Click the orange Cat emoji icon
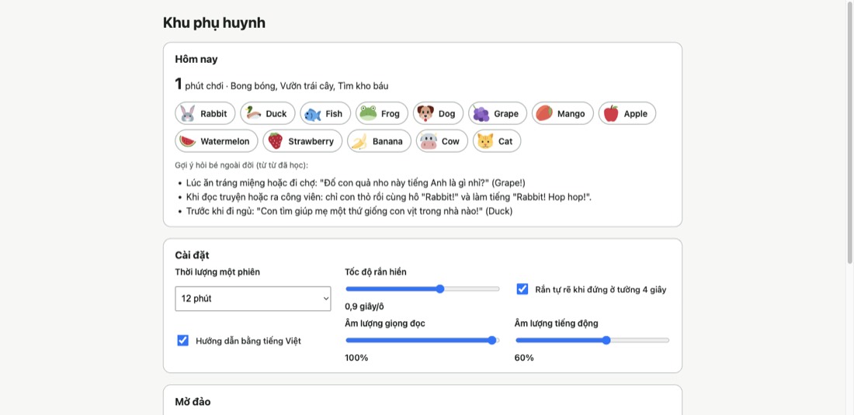Image resolution: width=854 pixels, height=415 pixels. pos(485,141)
